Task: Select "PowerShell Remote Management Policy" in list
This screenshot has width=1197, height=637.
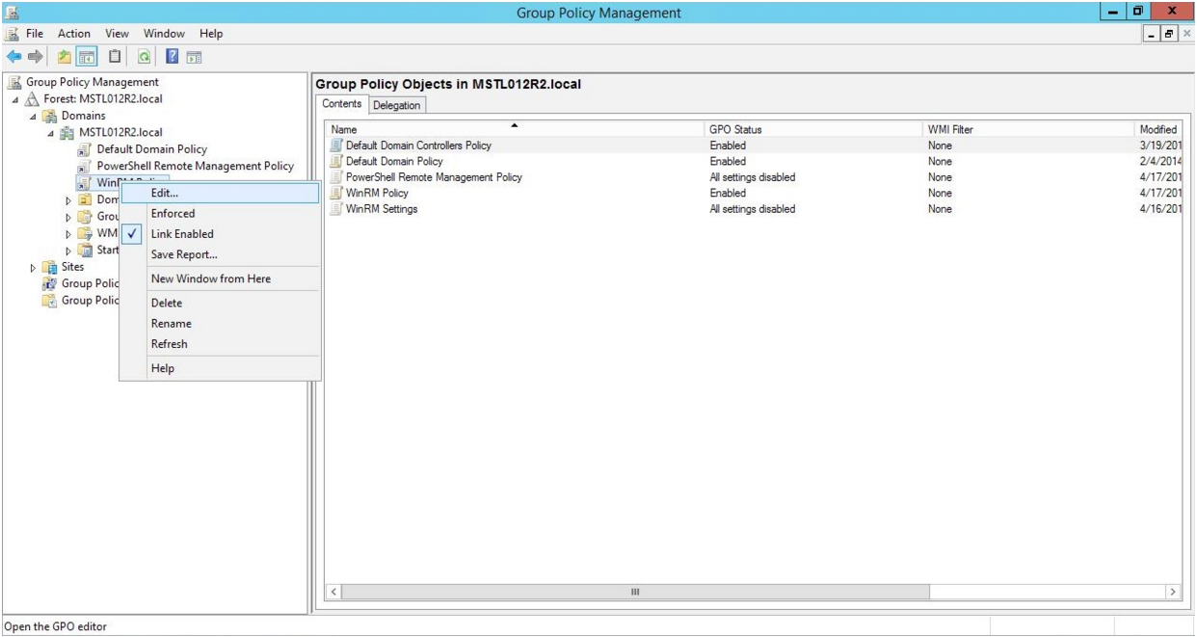Action: tap(434, 177)
